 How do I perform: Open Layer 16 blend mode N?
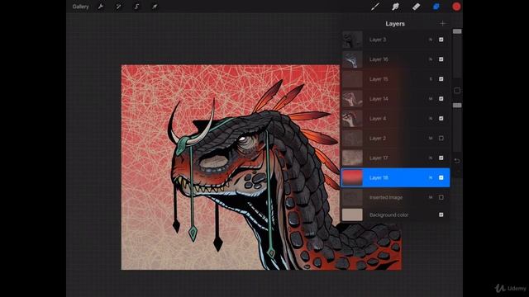click(431, 59)
